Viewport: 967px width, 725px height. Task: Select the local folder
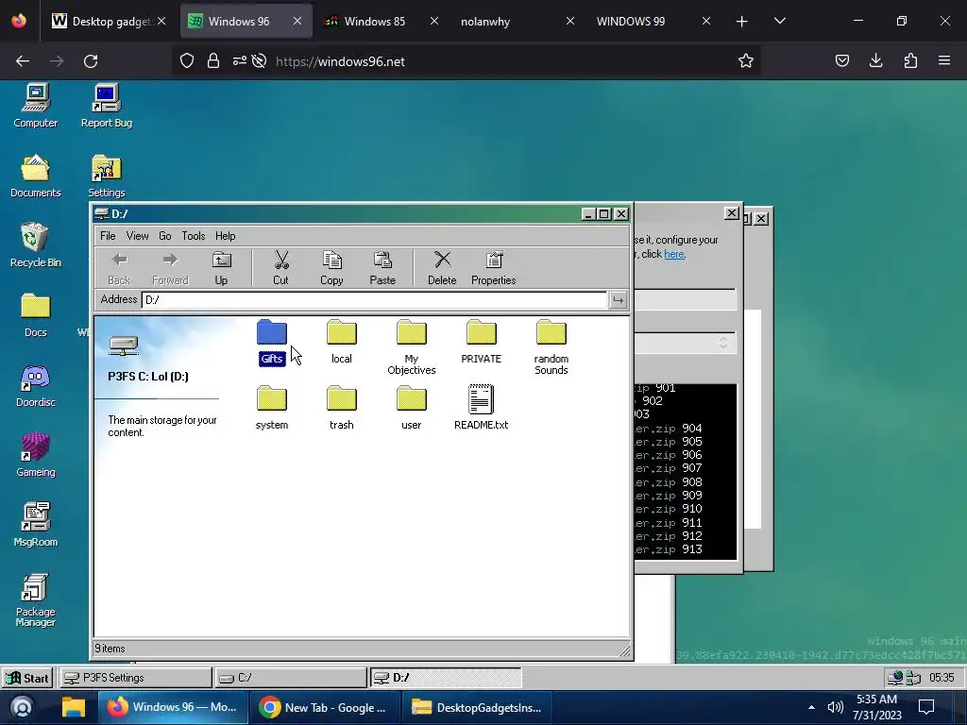coord(342,342)
